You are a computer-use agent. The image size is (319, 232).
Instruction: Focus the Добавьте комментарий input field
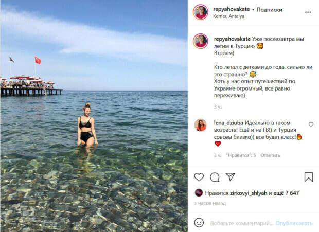point(241,223)
